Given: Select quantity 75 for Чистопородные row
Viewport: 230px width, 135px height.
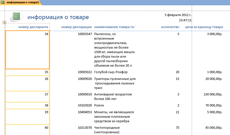Looking at the screenshot, I should (178, 127).
